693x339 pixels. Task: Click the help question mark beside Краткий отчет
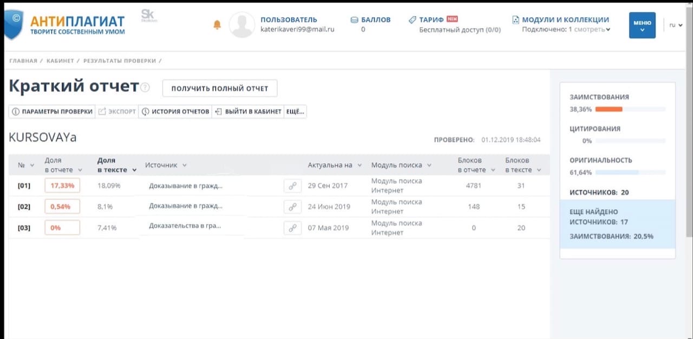coord(145,88)
